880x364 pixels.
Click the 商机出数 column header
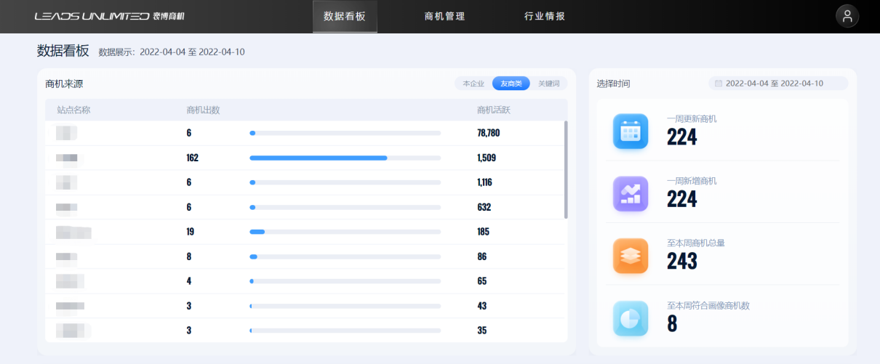(x=203, y=110)
